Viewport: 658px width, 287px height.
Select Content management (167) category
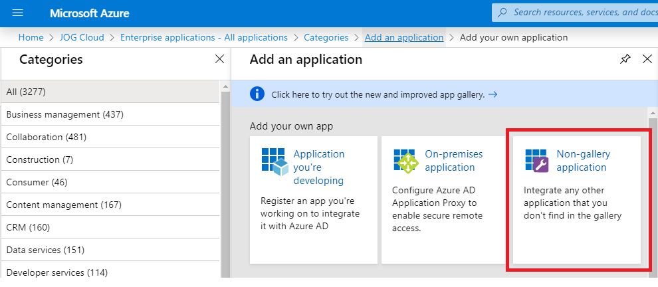110,205
